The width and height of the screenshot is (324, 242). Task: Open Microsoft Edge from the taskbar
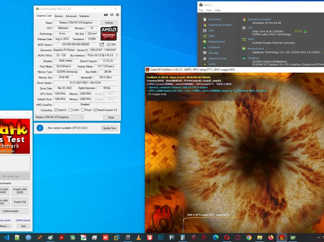point(216,237)
